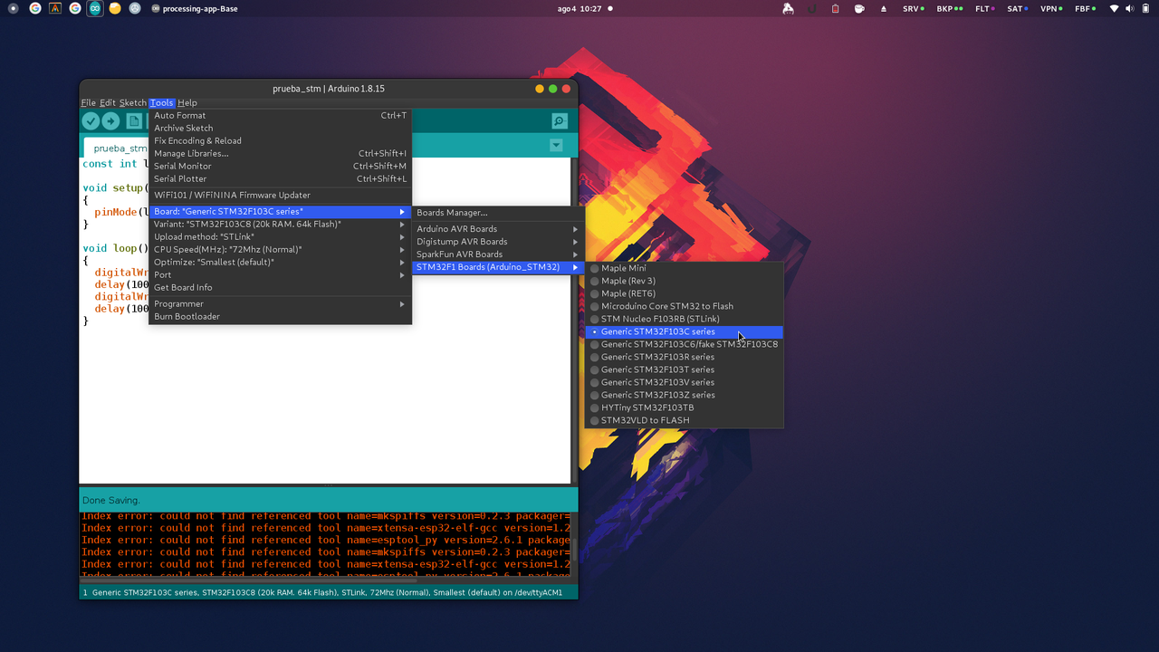1159x652 pixels.
Task: Click the VPN status indicator in top bar
Action: pos(1052,8)
